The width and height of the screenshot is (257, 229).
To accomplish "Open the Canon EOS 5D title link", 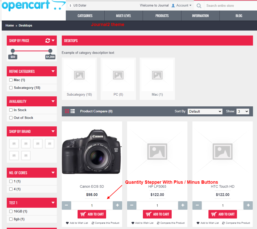I will coord(92,186).
